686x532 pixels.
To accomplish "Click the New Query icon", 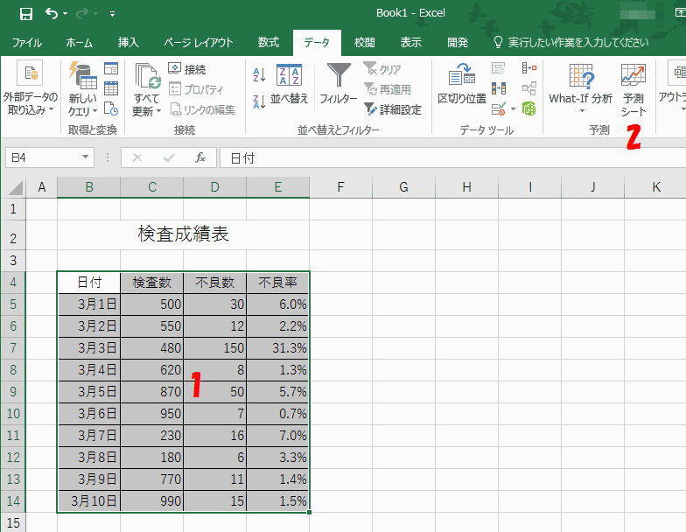I will (x=82, y=75).
